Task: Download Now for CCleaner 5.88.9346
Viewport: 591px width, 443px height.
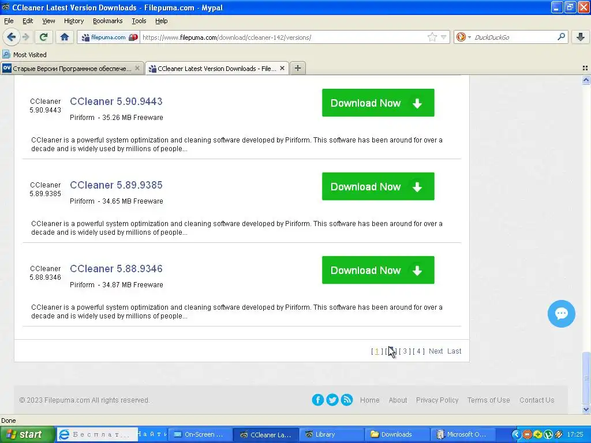Action: pyautogui.click(x=378, y=270)
